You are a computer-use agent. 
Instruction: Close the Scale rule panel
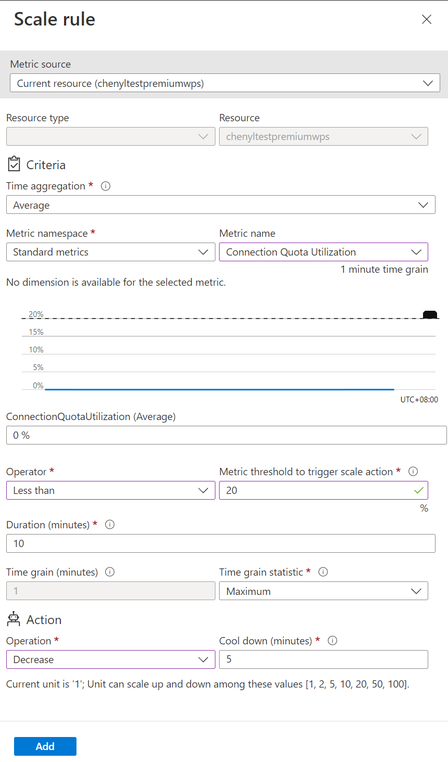coord(426,19)
